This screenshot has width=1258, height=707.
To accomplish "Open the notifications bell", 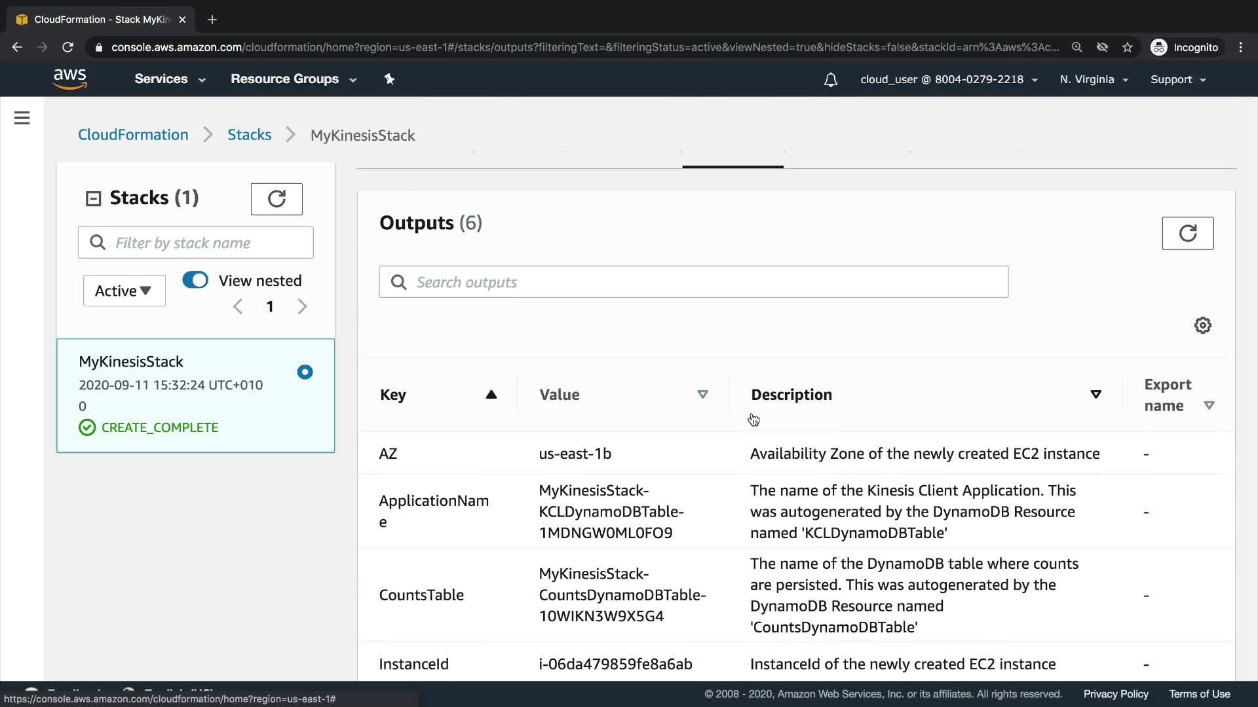I will coord(830,80).
